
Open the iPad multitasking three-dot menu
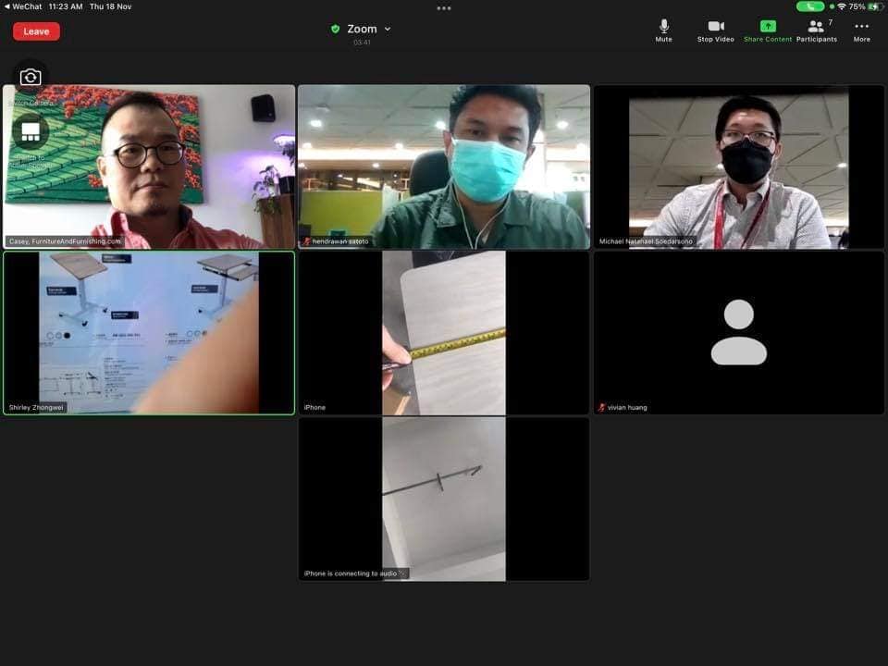[444, 7]
